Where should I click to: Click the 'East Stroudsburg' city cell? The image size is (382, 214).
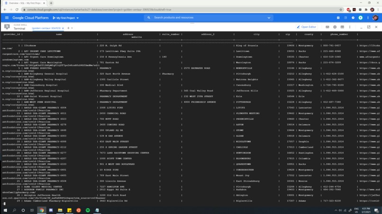[x=247, y=181]
